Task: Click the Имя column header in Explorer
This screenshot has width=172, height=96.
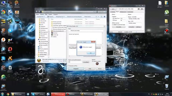Action: coord(52,19)
